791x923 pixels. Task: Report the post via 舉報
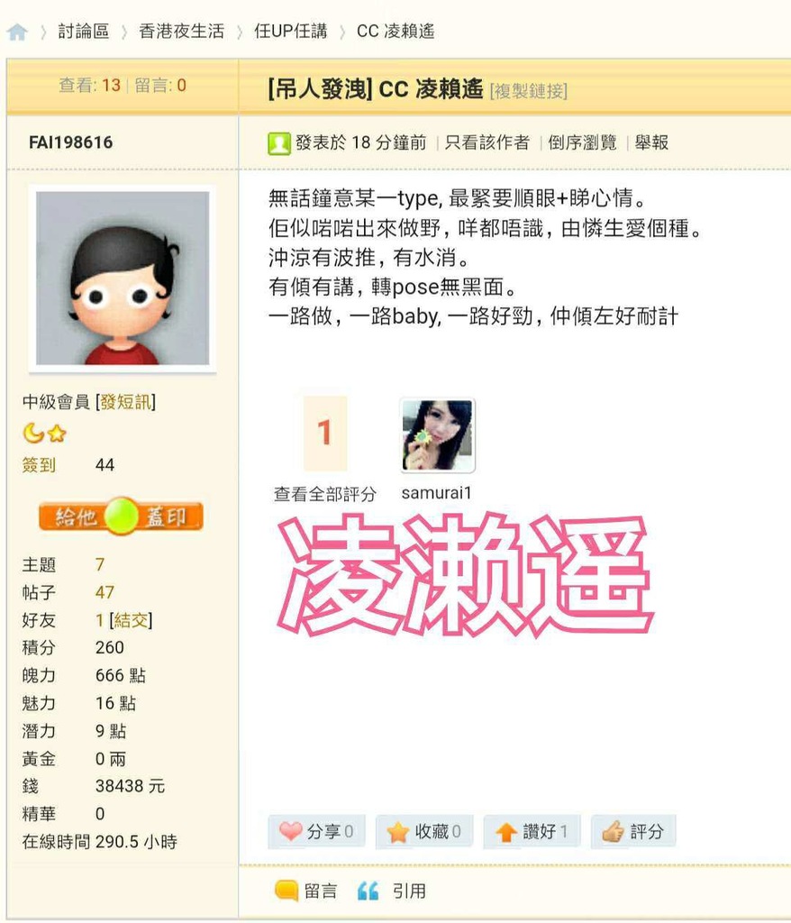651,142
